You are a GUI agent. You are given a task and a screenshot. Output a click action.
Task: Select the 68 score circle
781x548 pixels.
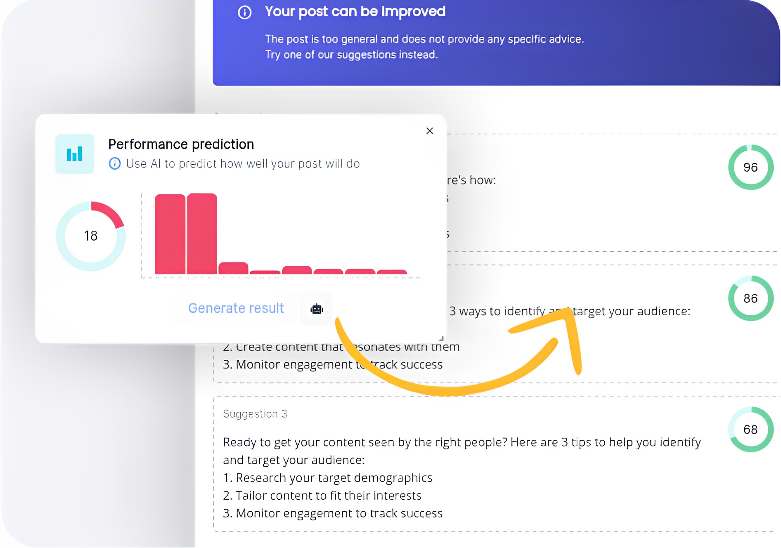pyautogui.click(x=750, y=430)
